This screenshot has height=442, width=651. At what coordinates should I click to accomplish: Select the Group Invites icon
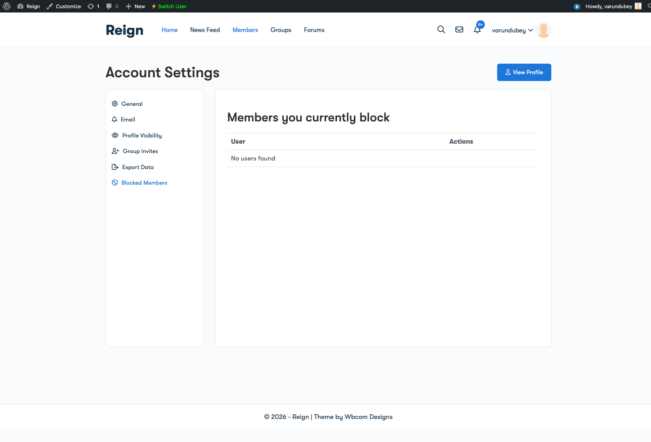pos(115,151)
